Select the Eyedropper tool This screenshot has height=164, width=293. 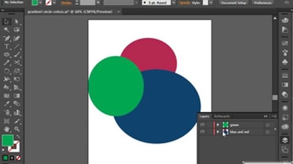pos(6,104)
